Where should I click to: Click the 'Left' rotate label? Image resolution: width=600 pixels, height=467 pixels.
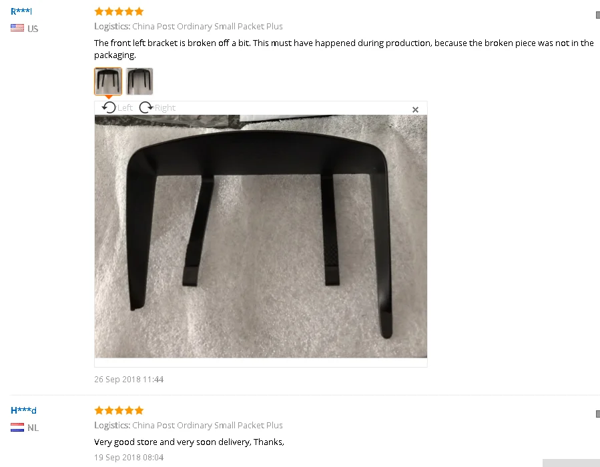pyautogui.click(x=125, y=108)
